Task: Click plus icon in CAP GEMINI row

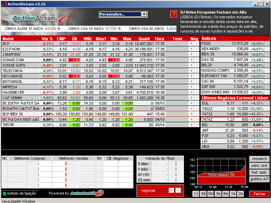Action: [191, 98]
